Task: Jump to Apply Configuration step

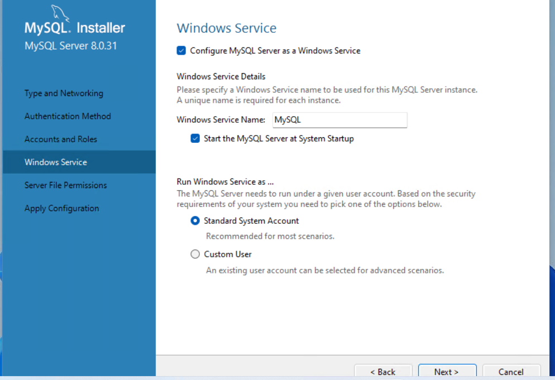Action: (x=61, y=208)
